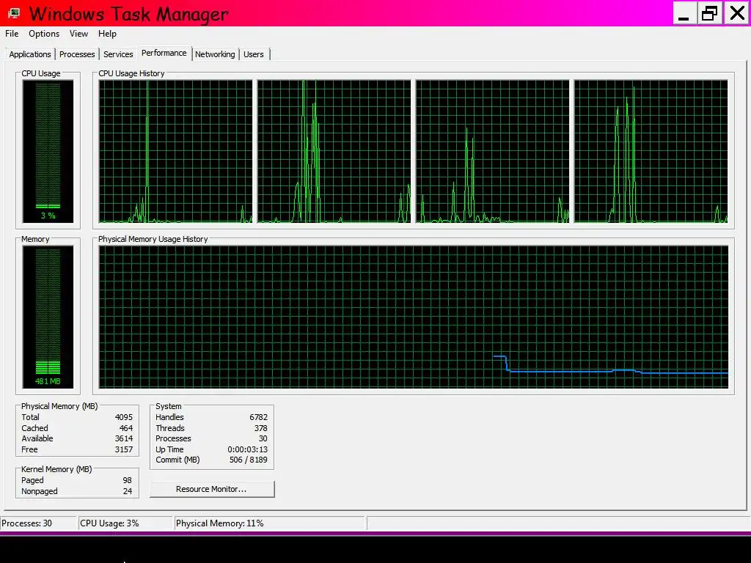This screenshot has width=751, height=563.
Task: Click the Available memory value 3614
Action: coord(123,438)
